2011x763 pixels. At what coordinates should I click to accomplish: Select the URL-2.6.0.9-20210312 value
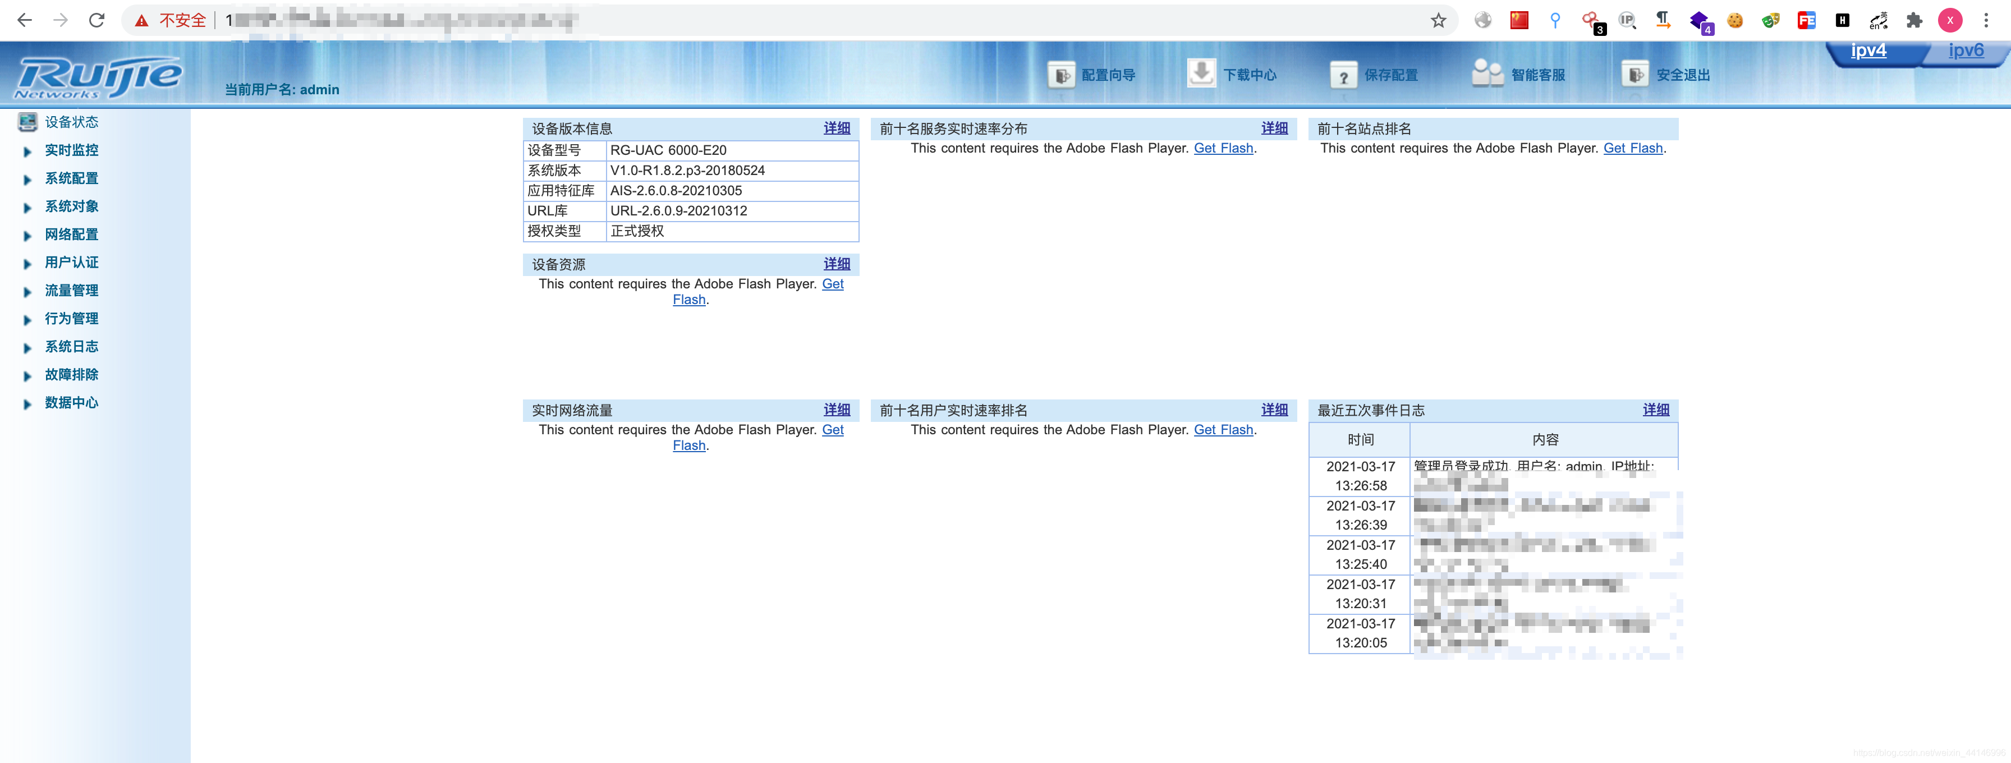coord(678,212)
